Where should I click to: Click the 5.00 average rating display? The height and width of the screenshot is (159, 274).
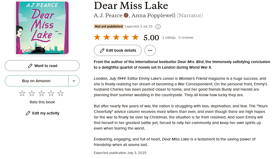pos(151,37)
